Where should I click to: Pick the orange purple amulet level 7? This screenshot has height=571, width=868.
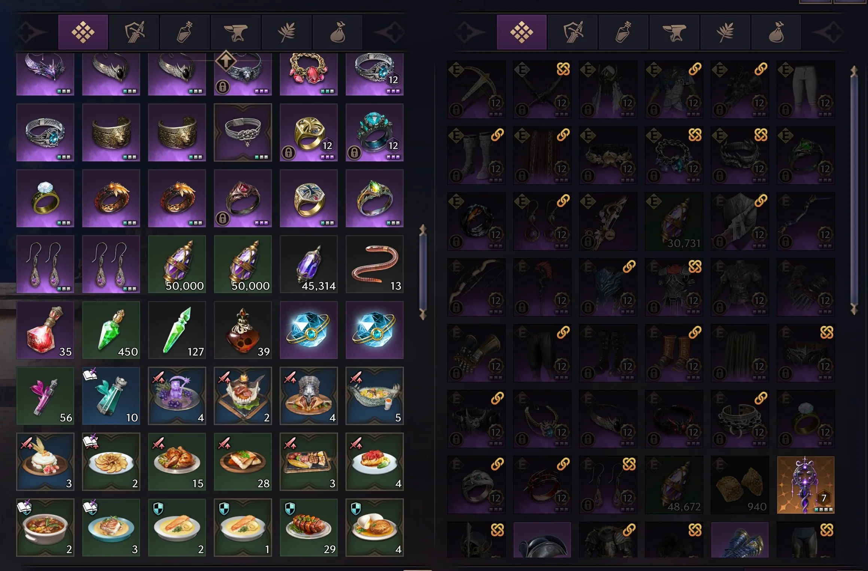[x=805, y=485]
